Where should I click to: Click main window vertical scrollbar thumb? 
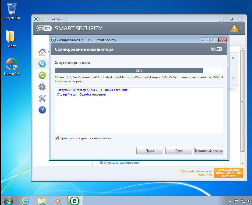[x=243, y=101]
